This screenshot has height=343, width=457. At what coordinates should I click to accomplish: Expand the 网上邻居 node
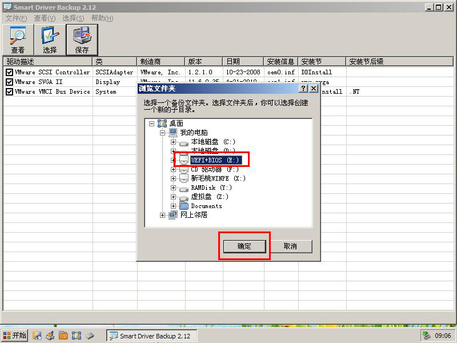tap(163, 216)
